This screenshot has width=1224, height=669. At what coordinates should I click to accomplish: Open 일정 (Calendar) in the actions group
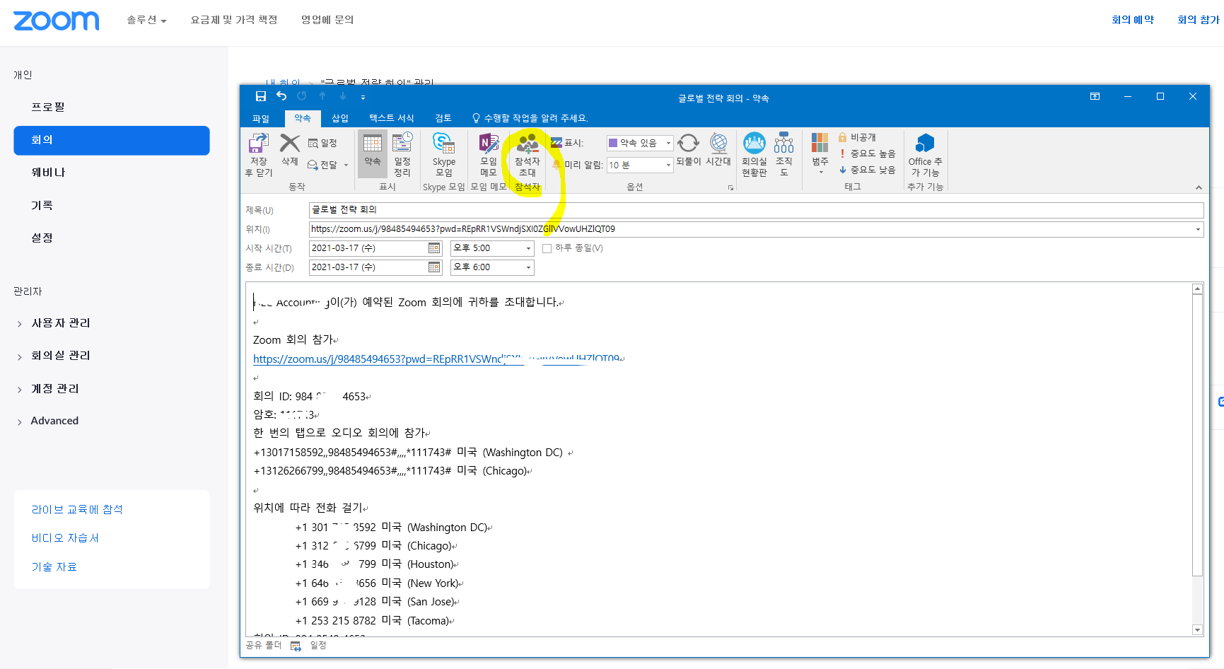click(x=323, y=143)
